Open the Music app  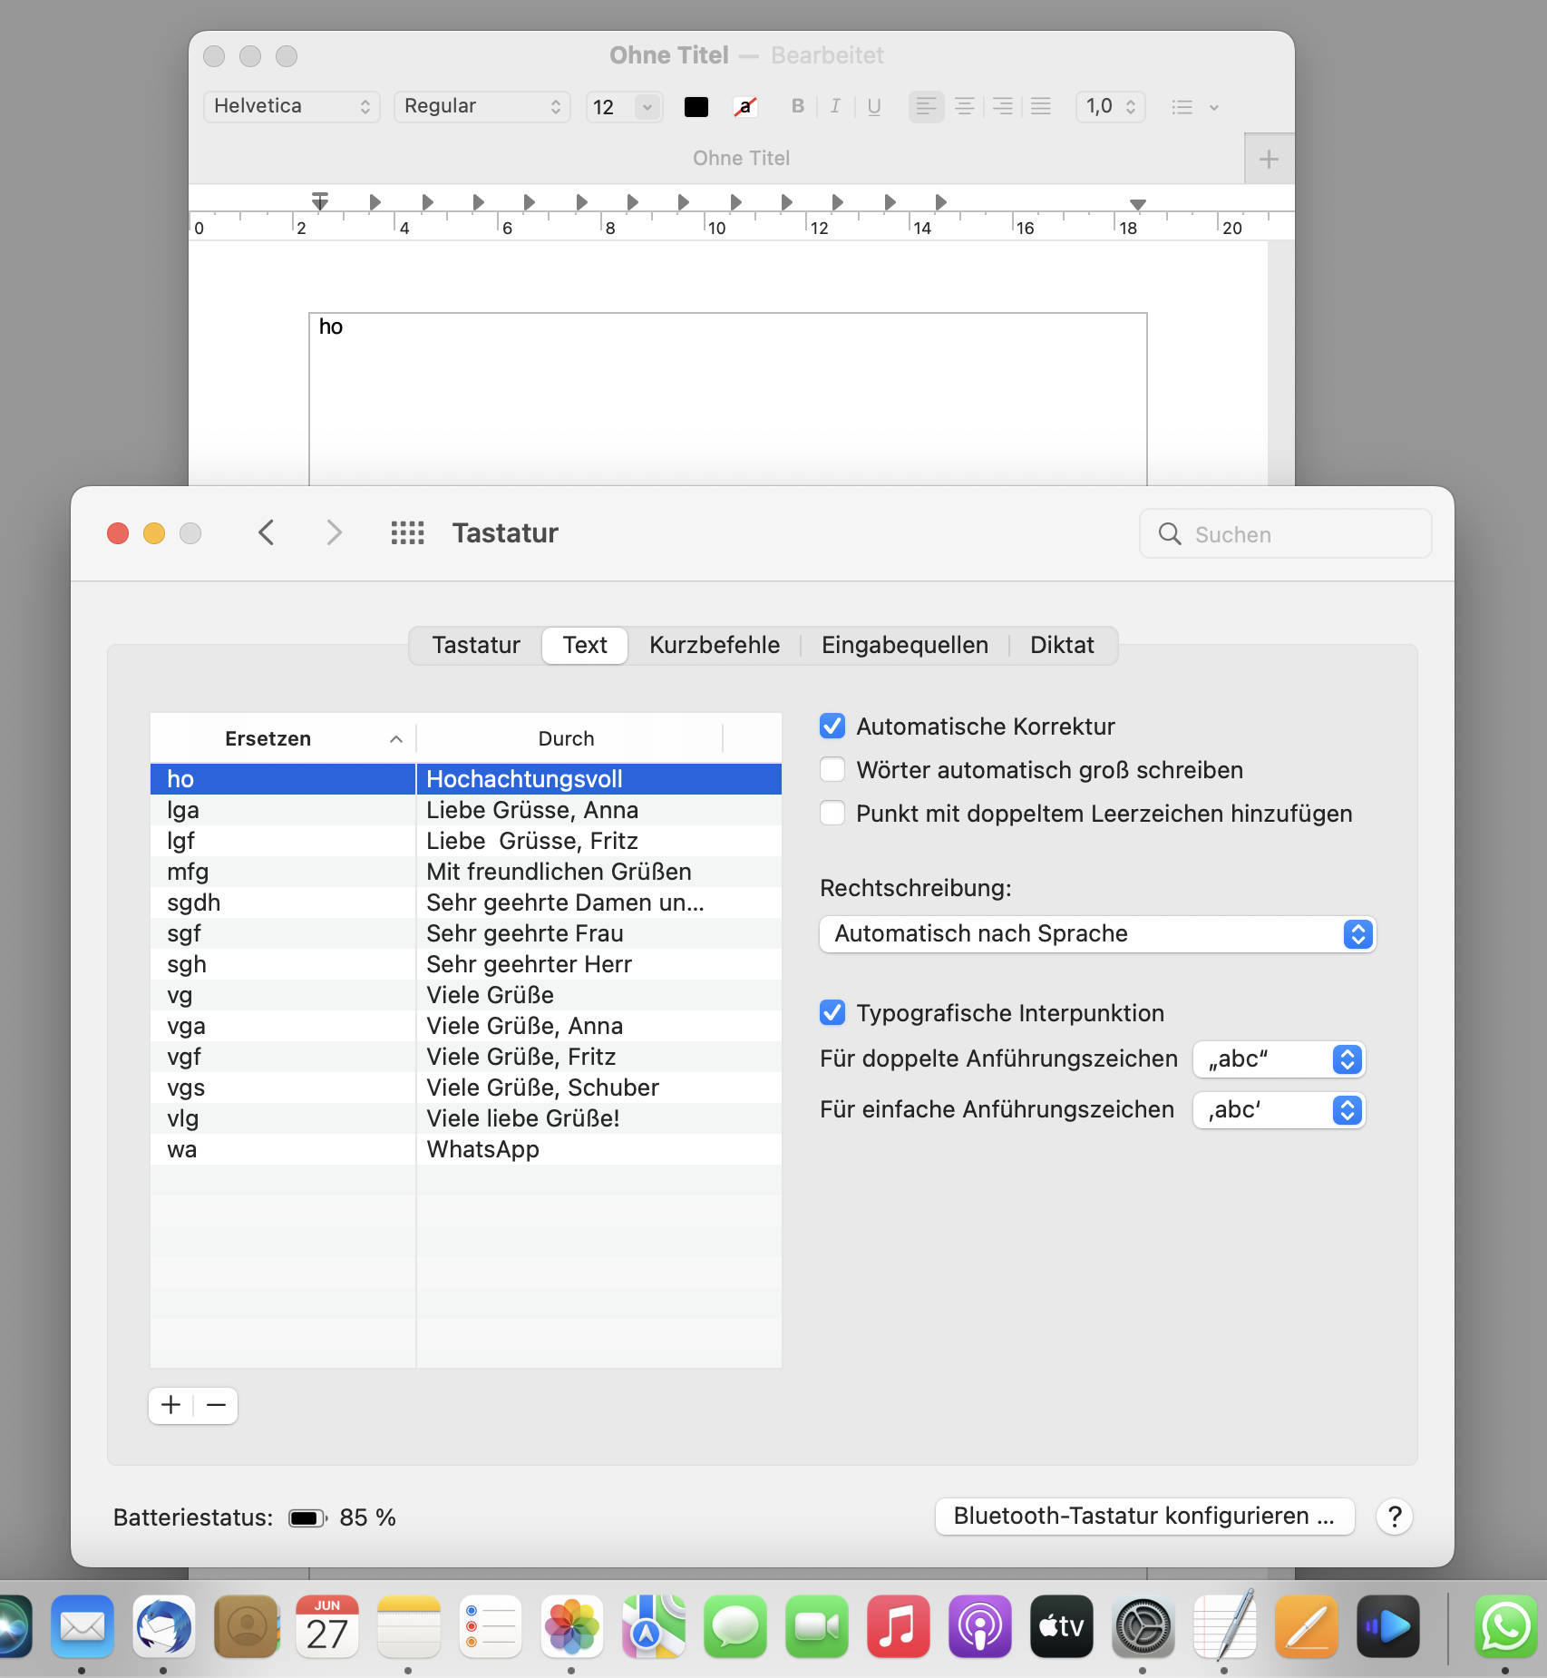(899, 1626)
